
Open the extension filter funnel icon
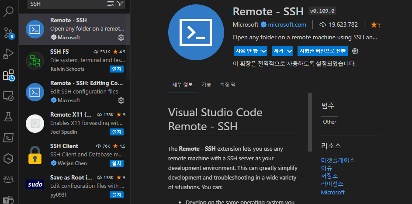pyautogui.click(x=120, y=3)
